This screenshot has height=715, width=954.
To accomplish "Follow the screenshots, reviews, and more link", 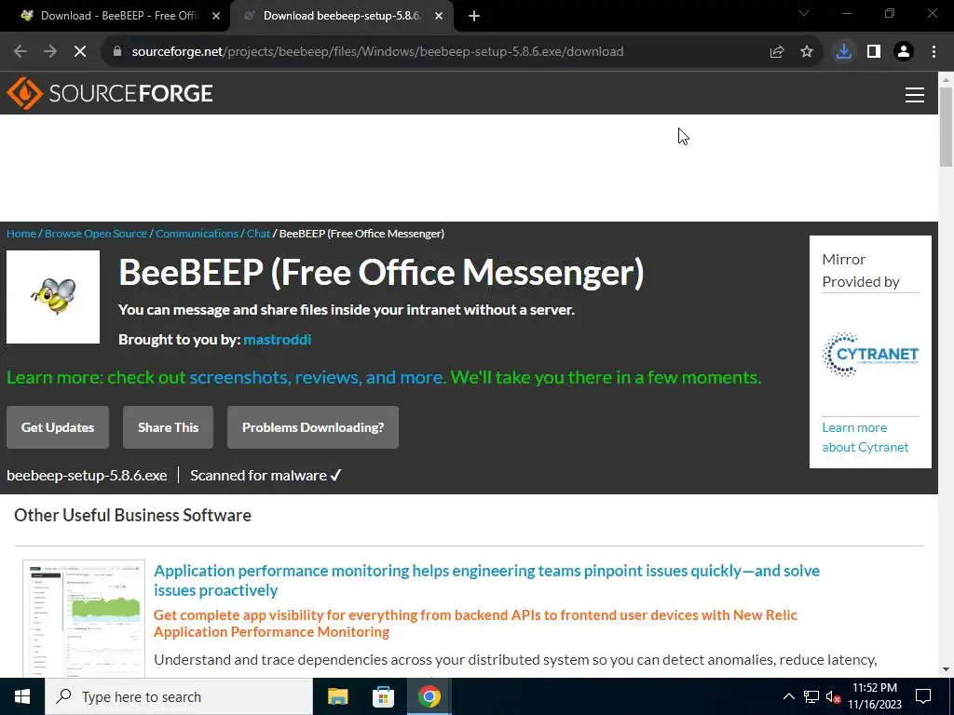I will (318, 378).
